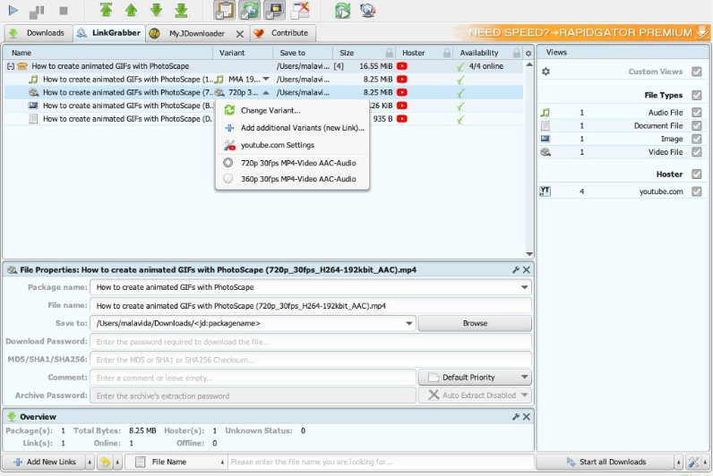Open the Contribute tab
The image size is (713, 476).
point(283,33)
